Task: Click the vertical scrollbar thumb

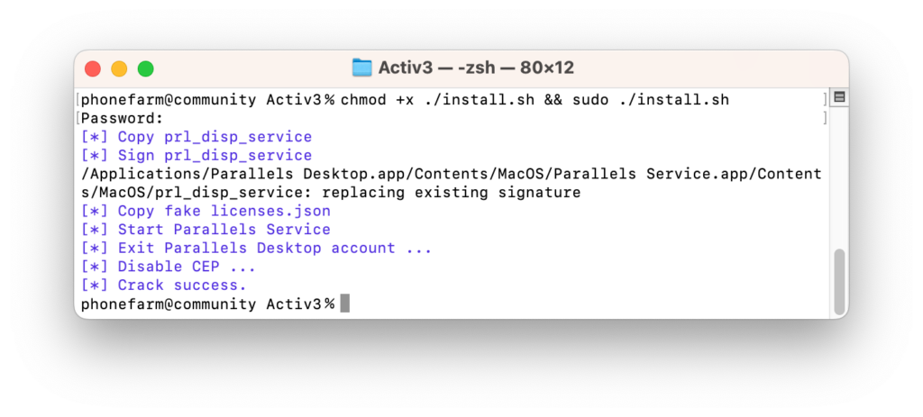Action: (x=839, y=282)
